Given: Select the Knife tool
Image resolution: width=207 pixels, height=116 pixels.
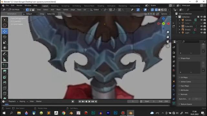Looking at the screenshot, I should click(5, 93).
